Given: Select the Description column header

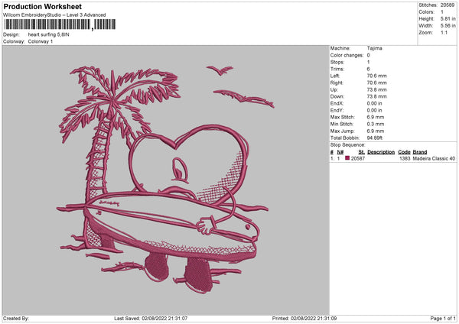Looking at the screenshot, I should point(380,151).
